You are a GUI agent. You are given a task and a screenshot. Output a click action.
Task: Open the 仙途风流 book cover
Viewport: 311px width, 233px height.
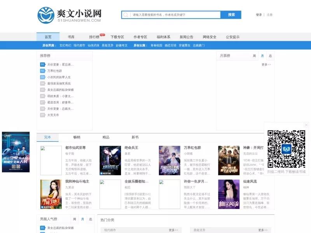(229, 194)
